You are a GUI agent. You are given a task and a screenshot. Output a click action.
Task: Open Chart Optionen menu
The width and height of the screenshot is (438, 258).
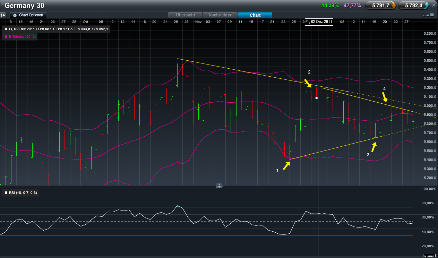[31, 15]
